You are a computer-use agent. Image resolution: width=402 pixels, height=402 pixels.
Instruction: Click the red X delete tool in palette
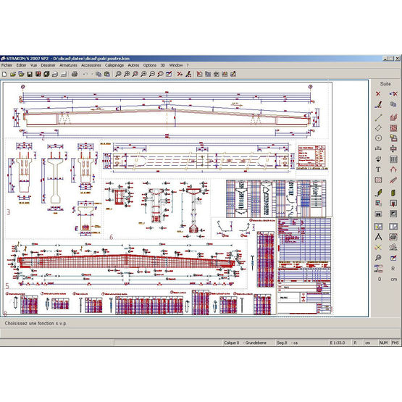(x=378, y=94)
